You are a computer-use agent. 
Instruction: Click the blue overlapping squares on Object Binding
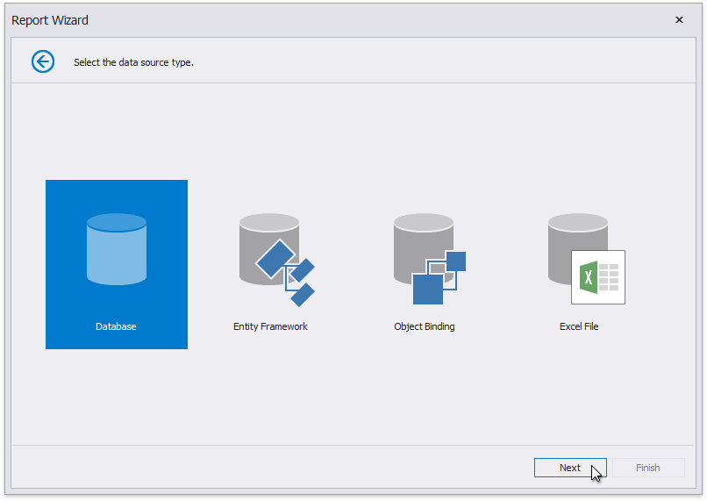click(x=439, y=276)
